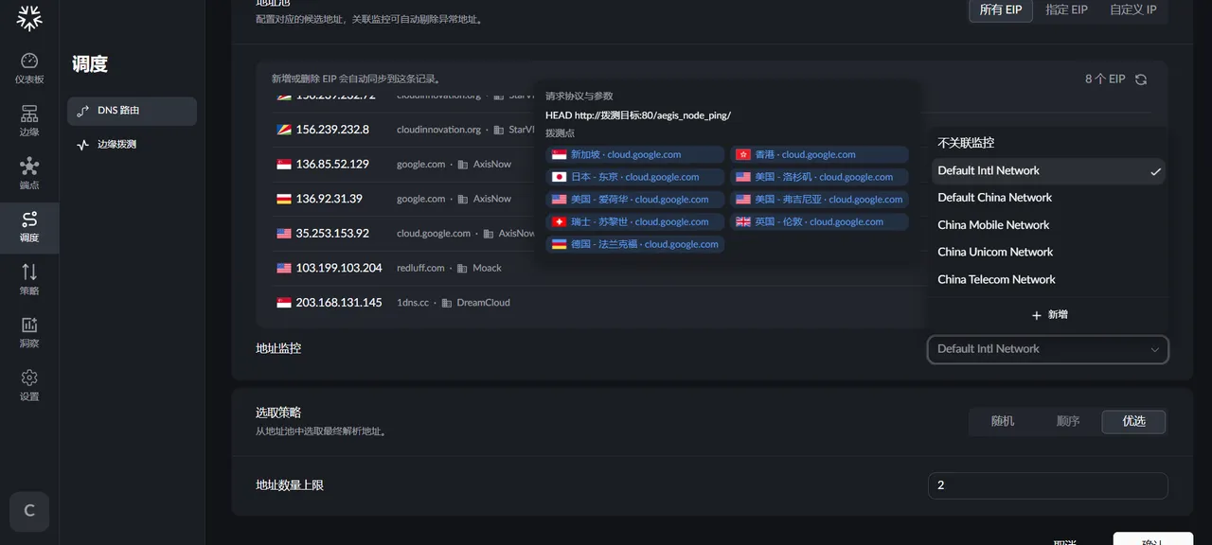Screen dimensions: 1212x545
Task: Open the 仪表板 dashboard section
Action: [29, 69]
